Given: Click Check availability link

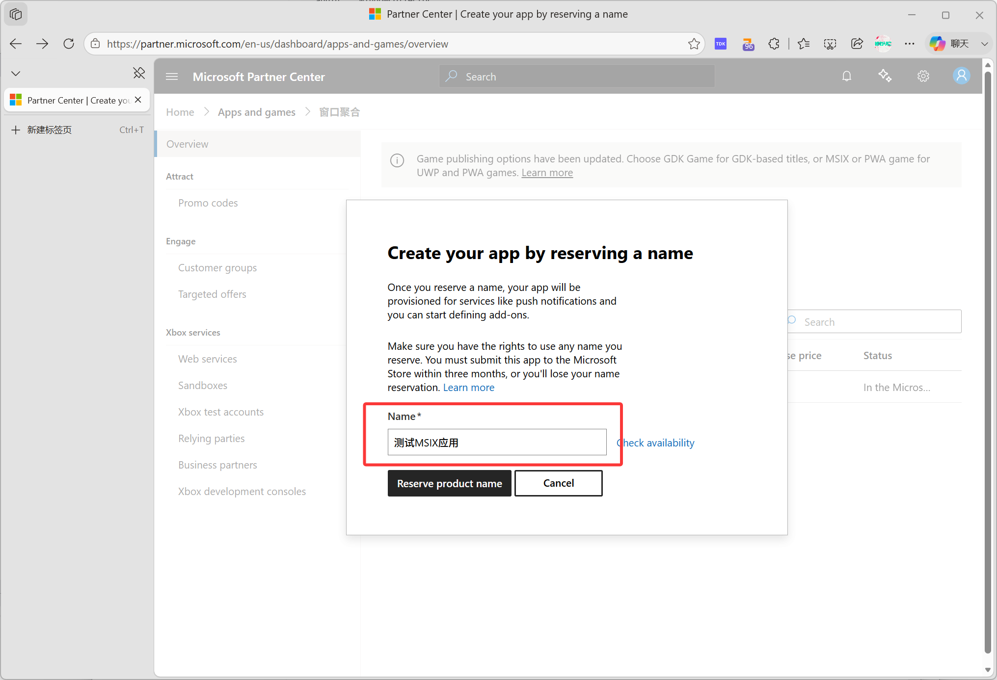Looking at the screenshot, I should 656,443.
